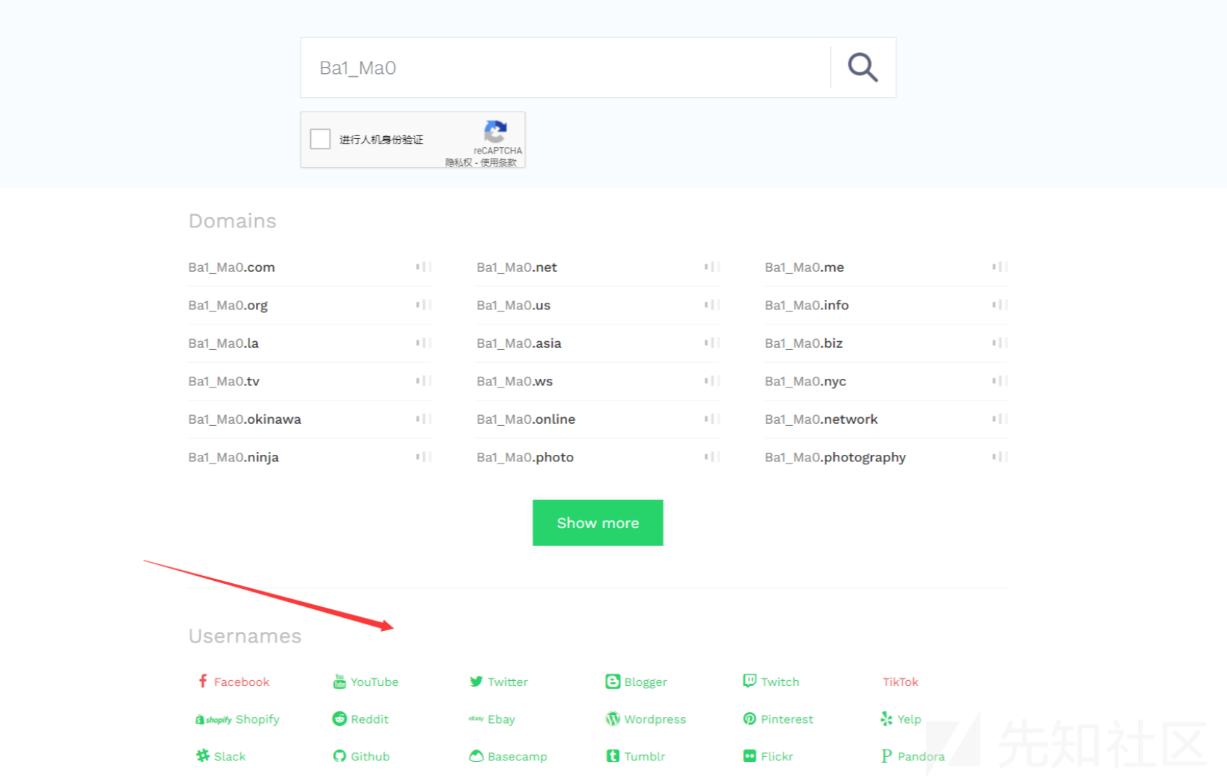Check the reCAPTCHA human verification box
This screenshot has width=1227, height=783.
pyautogui.click(x=320, y=139)
